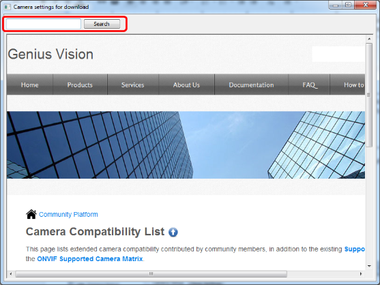Screen dimensions: 380x285
Task: Go to the About Us page
Action: click(x=186, y=85)
